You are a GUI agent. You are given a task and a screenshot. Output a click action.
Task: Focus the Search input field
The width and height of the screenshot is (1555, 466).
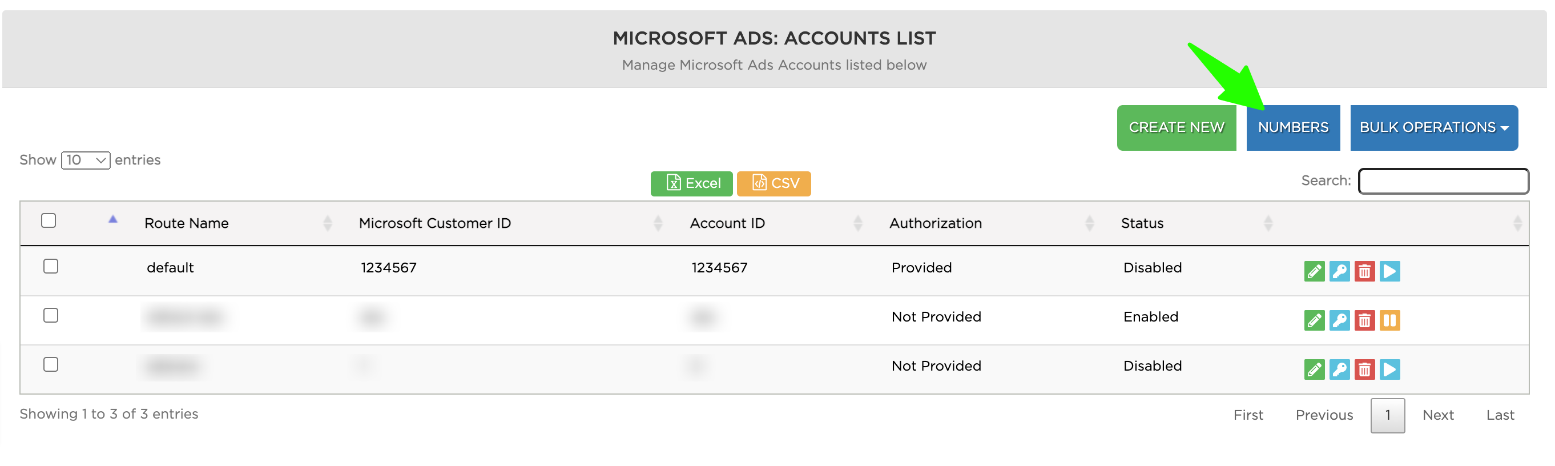(x=1443, y=181)
